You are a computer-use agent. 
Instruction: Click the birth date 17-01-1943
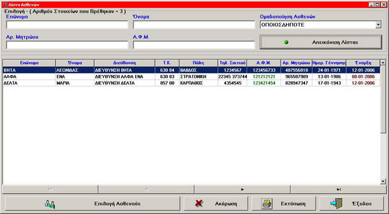pos(329,83)
